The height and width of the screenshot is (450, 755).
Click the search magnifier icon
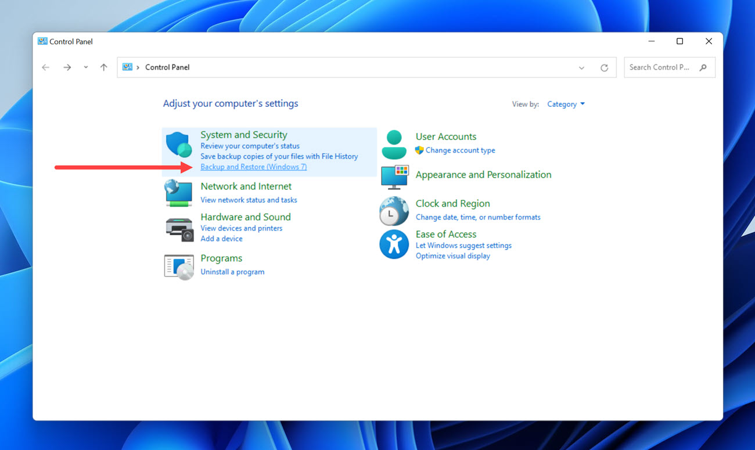coord(703,67)
